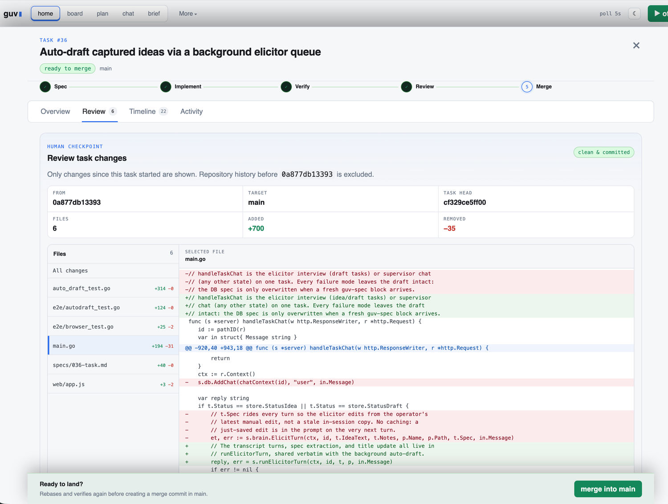Viewport: 668px width, 504px height.
Task: Open specs/036-task.md file diff
Action: click(113, 365)
